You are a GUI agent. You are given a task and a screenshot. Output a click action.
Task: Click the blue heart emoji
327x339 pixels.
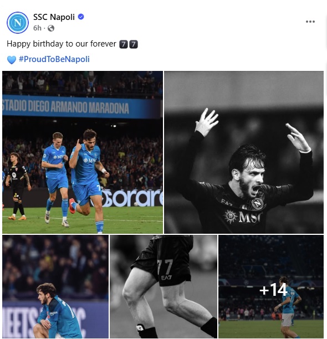pyautogui.click(x=12, y=60)
